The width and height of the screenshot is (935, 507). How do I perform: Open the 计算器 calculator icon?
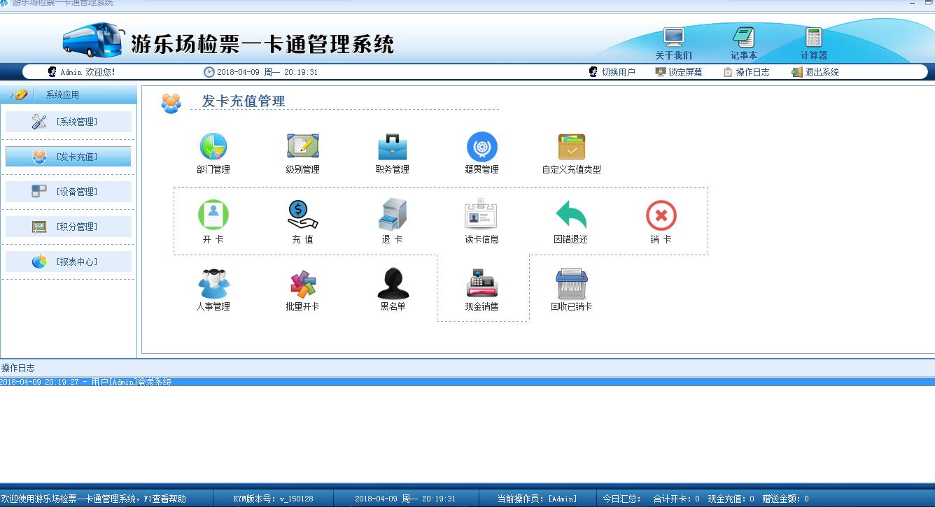(814, 37)
